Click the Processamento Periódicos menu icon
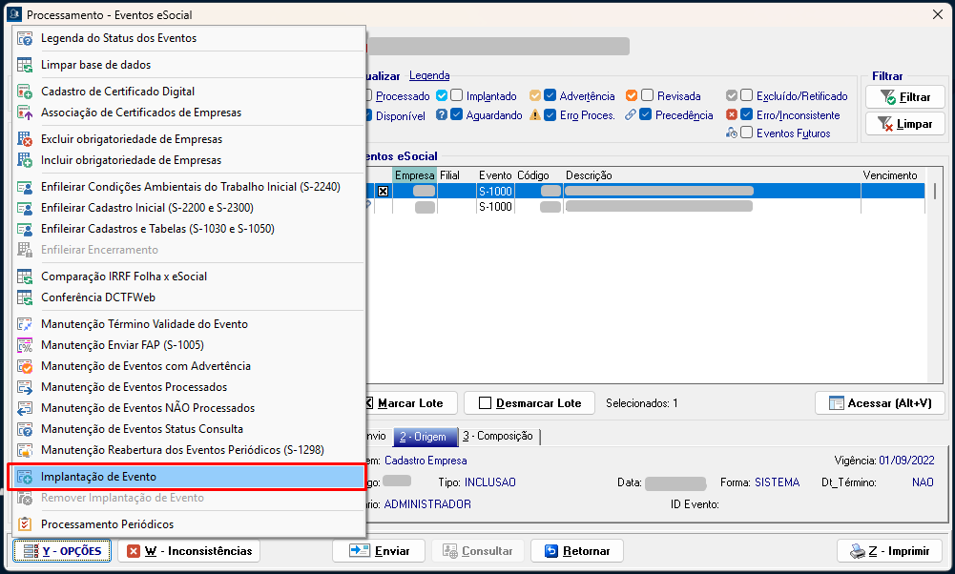 pos(25,524)
